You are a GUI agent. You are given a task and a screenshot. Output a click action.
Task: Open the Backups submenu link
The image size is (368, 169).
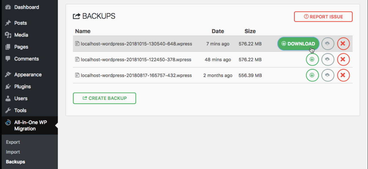[x=16, y=162]
